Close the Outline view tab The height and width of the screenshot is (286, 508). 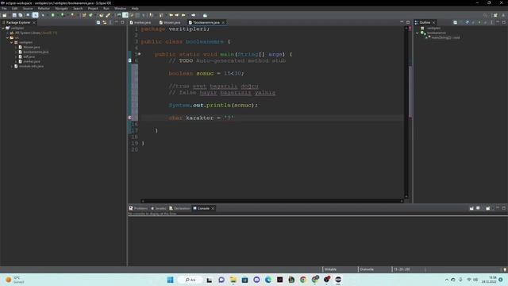[x=434, y=22]
